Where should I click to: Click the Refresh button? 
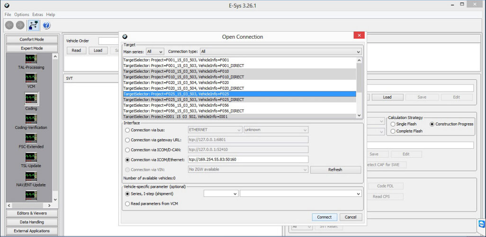click(x=335, y=169)
